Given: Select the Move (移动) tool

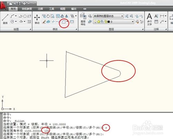Looking at the screenshot, I should point(37,19).
